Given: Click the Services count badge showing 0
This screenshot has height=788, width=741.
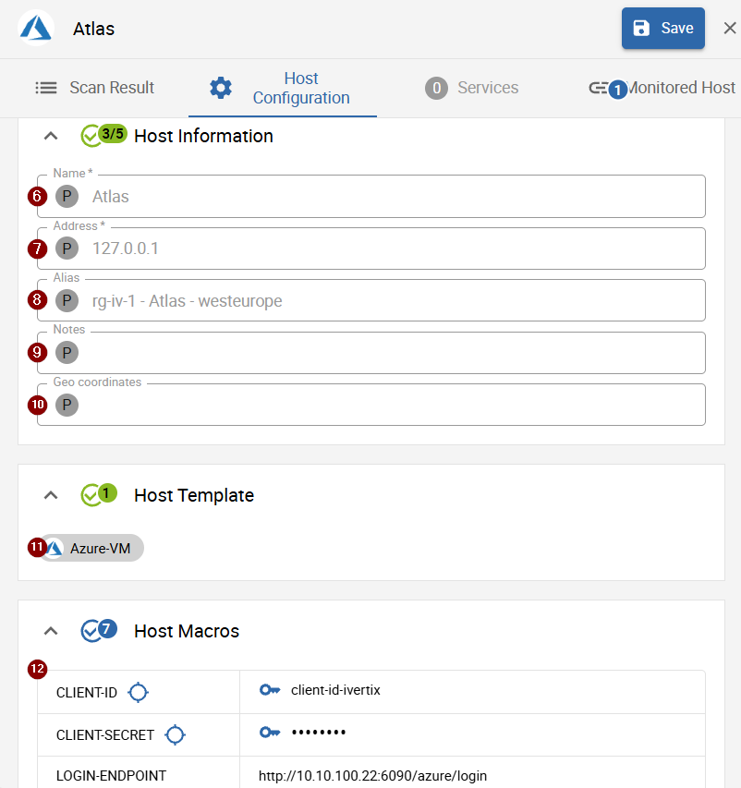Looking at the screenshot, I should coord(436,88).
